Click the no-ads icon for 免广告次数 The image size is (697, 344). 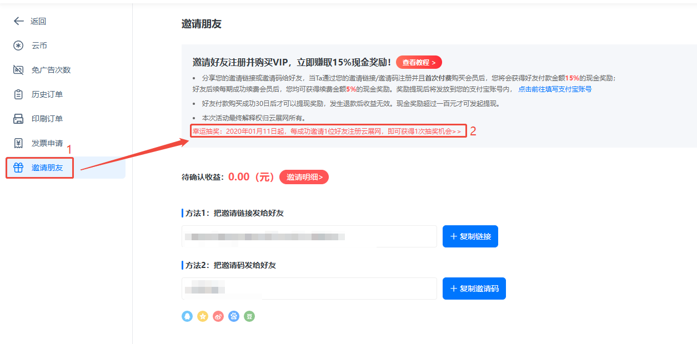(18, 70)
